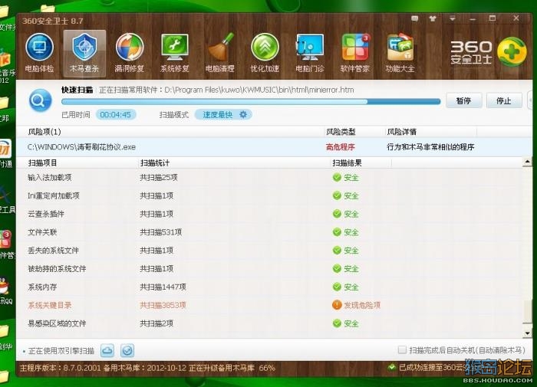Click green shield icon in status bar
Screen dimensions: 537x387
[392, 368]
